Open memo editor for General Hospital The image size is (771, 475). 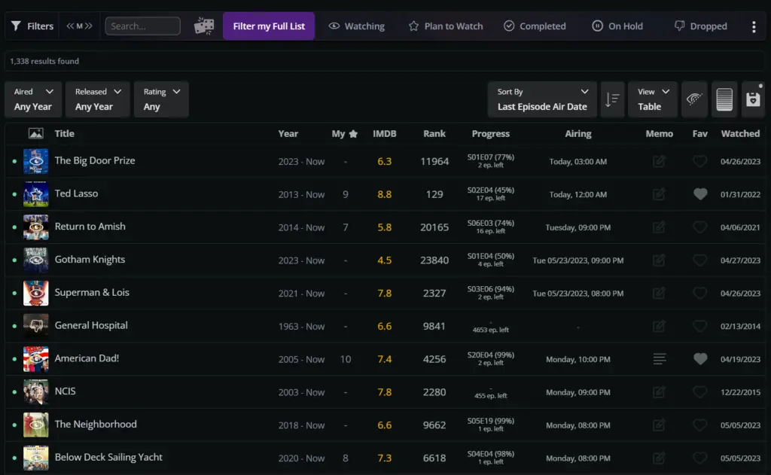659,326
